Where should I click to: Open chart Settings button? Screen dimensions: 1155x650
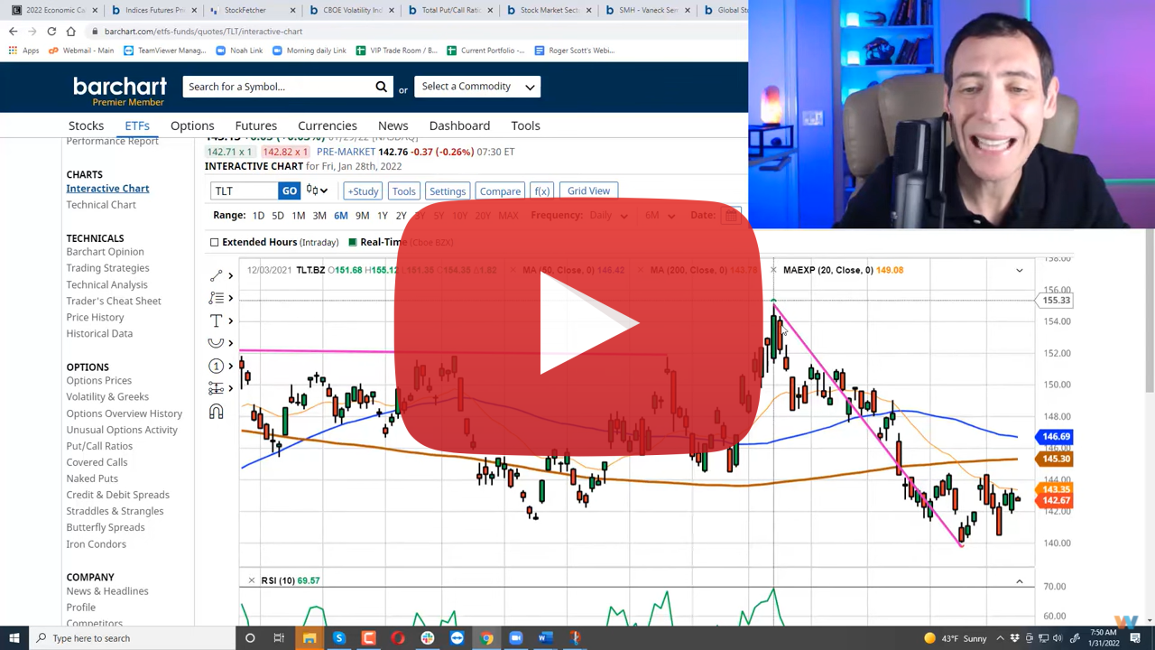point(448,190)
